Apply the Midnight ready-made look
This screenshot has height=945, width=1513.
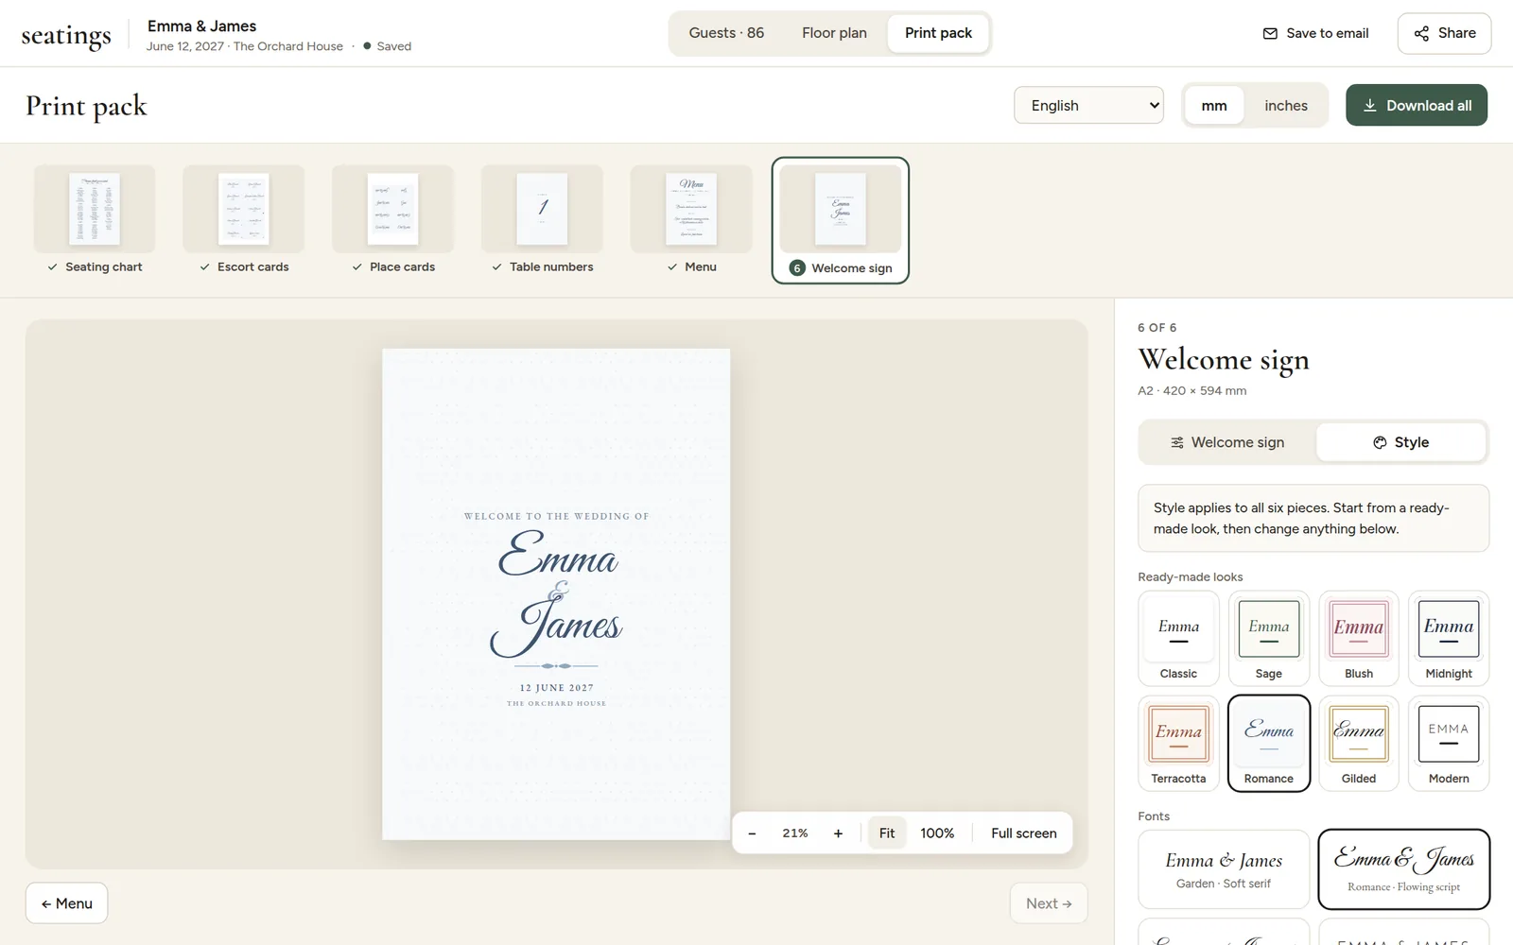[1449, 638]
